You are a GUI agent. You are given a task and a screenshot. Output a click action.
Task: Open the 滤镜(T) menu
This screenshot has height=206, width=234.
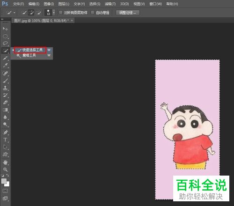point(110,4)
